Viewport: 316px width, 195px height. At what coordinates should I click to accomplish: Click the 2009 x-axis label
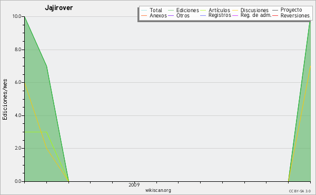134,184
